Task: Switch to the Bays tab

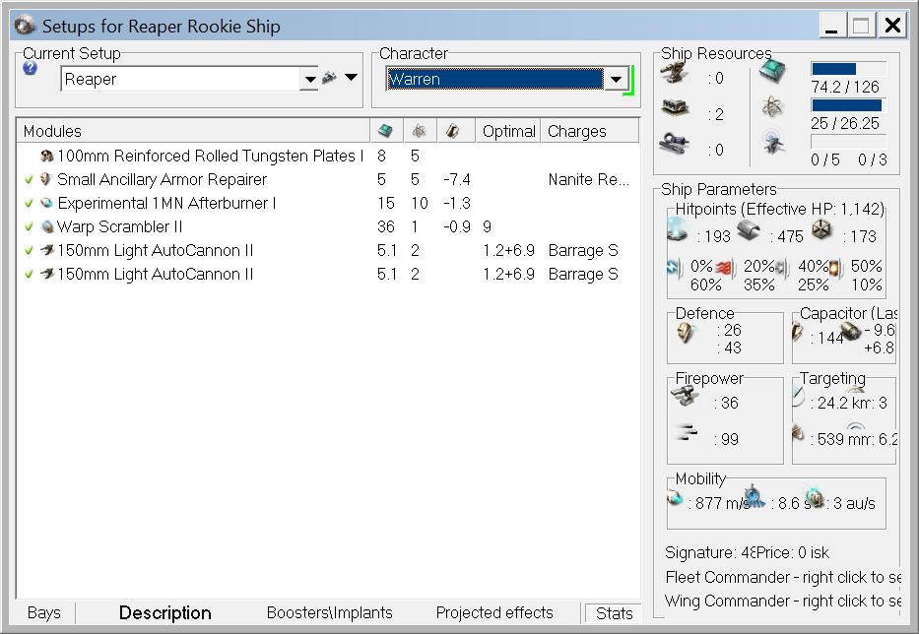Action: point(44,613)
